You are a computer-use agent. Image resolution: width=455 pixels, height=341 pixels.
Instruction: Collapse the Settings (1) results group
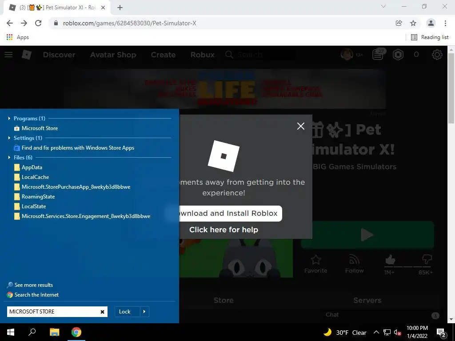9,138
